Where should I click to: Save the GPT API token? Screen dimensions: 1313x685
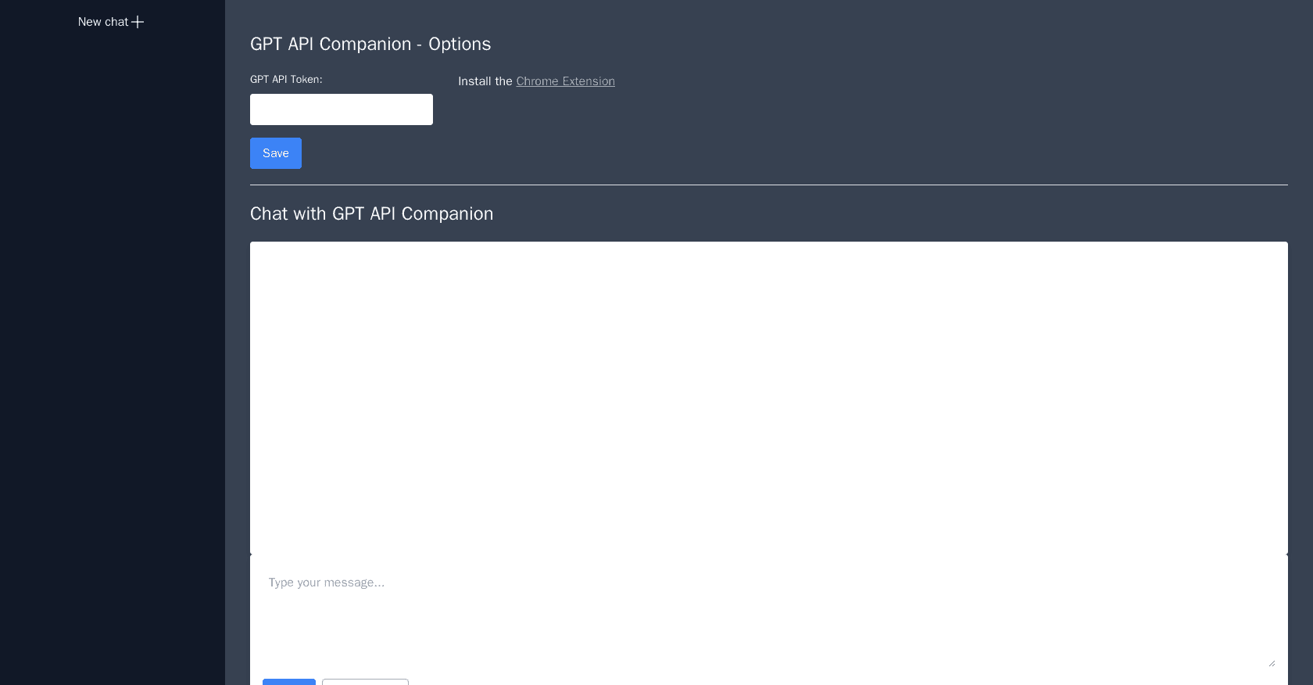[275, 153]
